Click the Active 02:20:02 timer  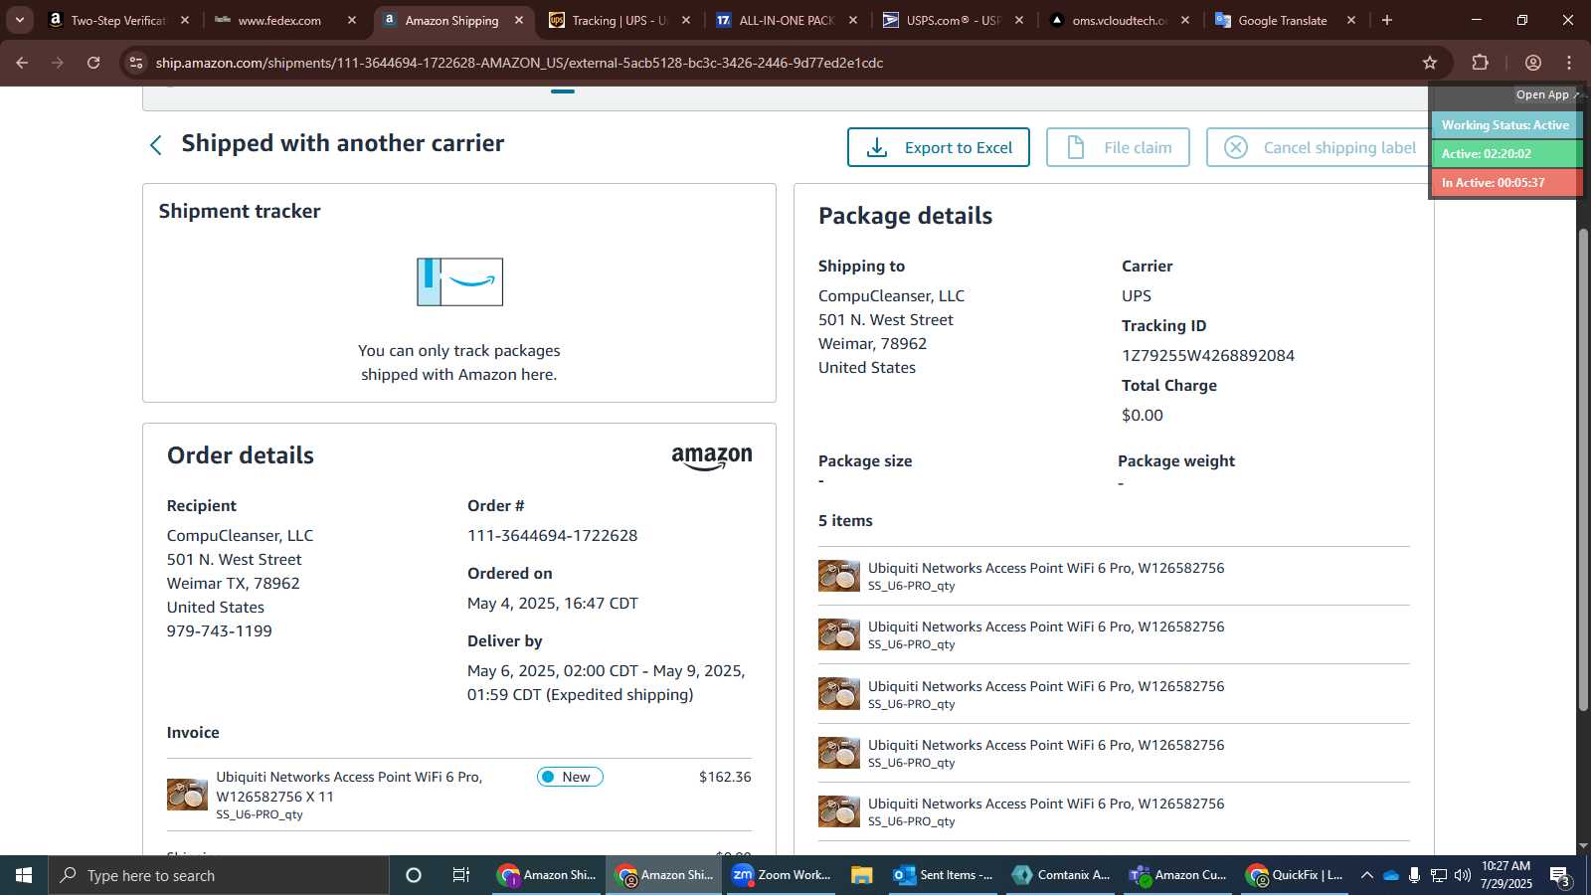tap(1505, 154)
